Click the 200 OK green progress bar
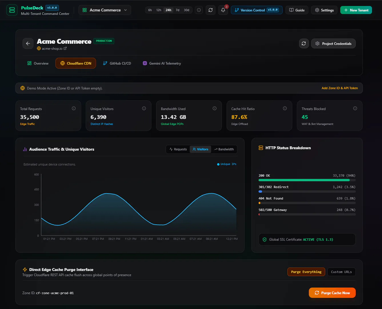 point(307,180)
